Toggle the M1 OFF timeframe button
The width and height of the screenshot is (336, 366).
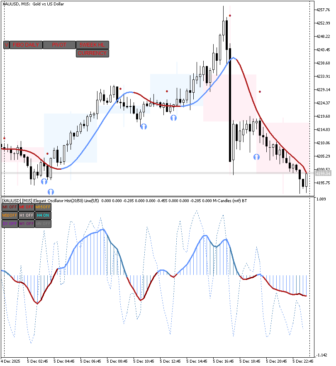tap(10, 207)
